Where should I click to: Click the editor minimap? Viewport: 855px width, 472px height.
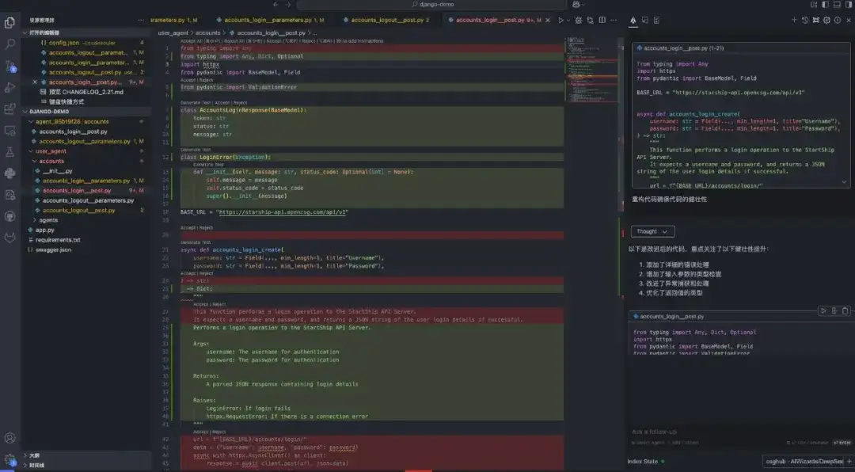pos(592,70)
